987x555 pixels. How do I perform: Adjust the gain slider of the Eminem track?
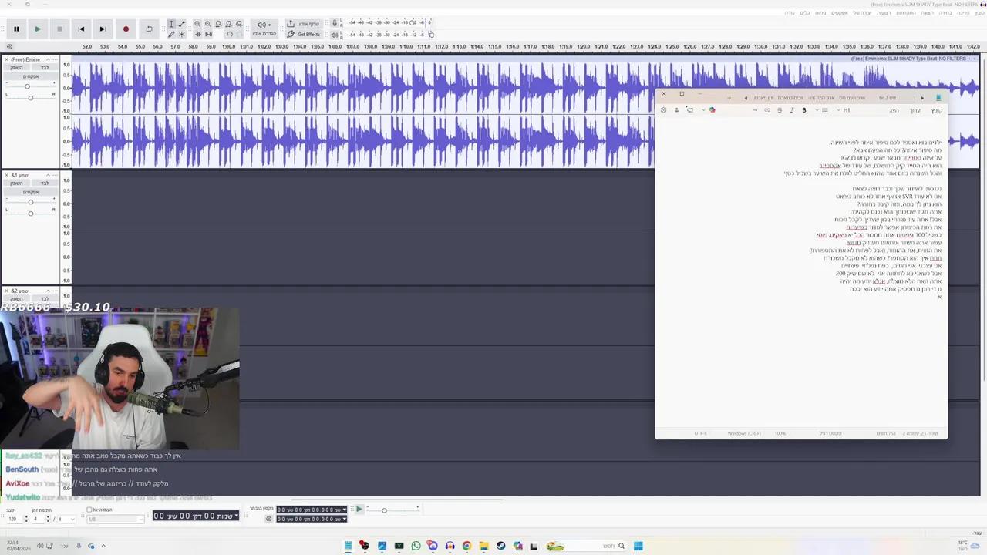[27, 86]
